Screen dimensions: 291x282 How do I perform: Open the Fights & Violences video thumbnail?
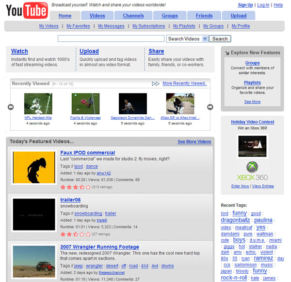coord(85,104)
